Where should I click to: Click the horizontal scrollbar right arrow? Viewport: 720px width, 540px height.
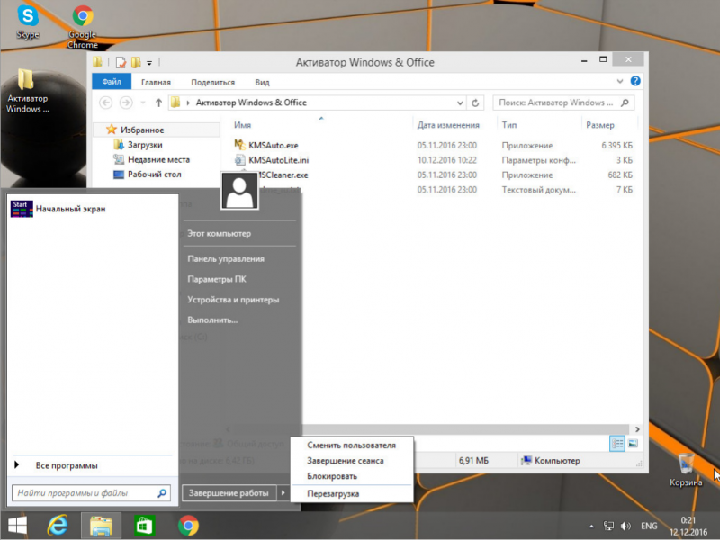(x=637, y=429)
